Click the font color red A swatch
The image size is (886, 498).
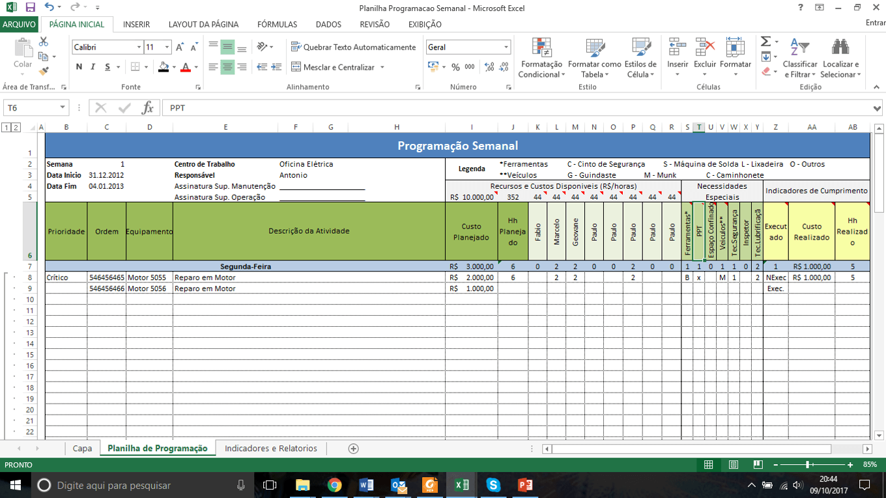click(x=186, y=67)
